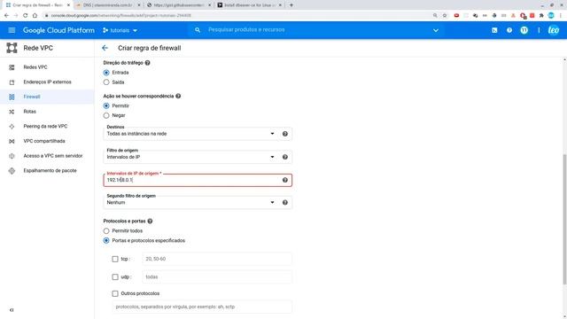Viewport: 567px width, 319px height.
Task: Open the Leo account avatar
Action: 553,30
